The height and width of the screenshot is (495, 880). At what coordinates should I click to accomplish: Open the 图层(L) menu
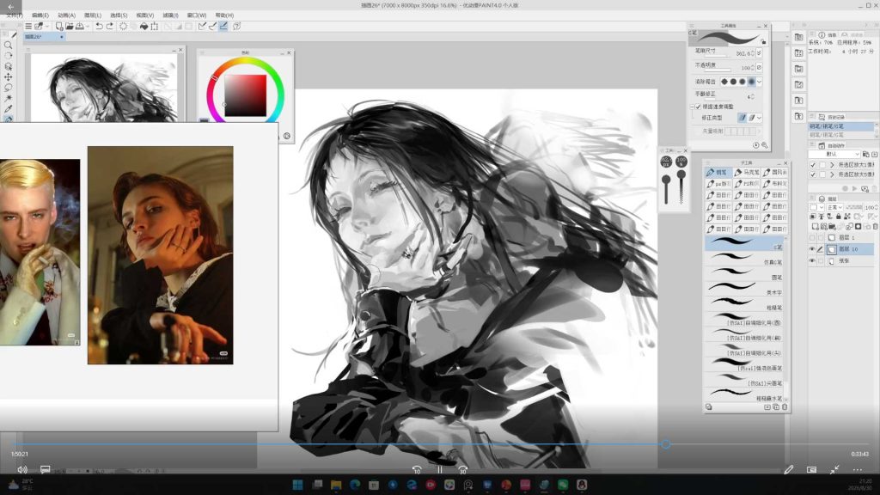pyautogui.click(x=93, y=15)
